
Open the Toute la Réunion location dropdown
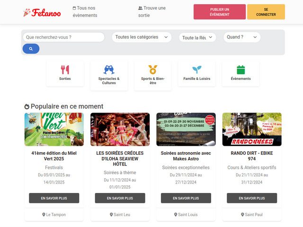[x=197, y=37]
